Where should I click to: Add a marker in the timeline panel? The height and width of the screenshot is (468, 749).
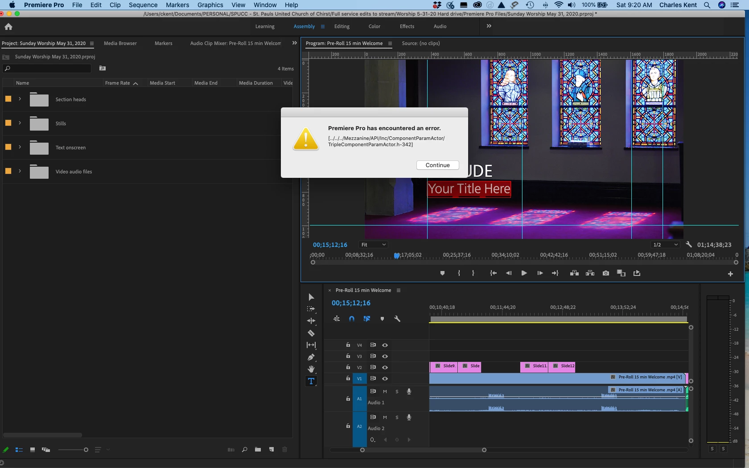[382, 319]
